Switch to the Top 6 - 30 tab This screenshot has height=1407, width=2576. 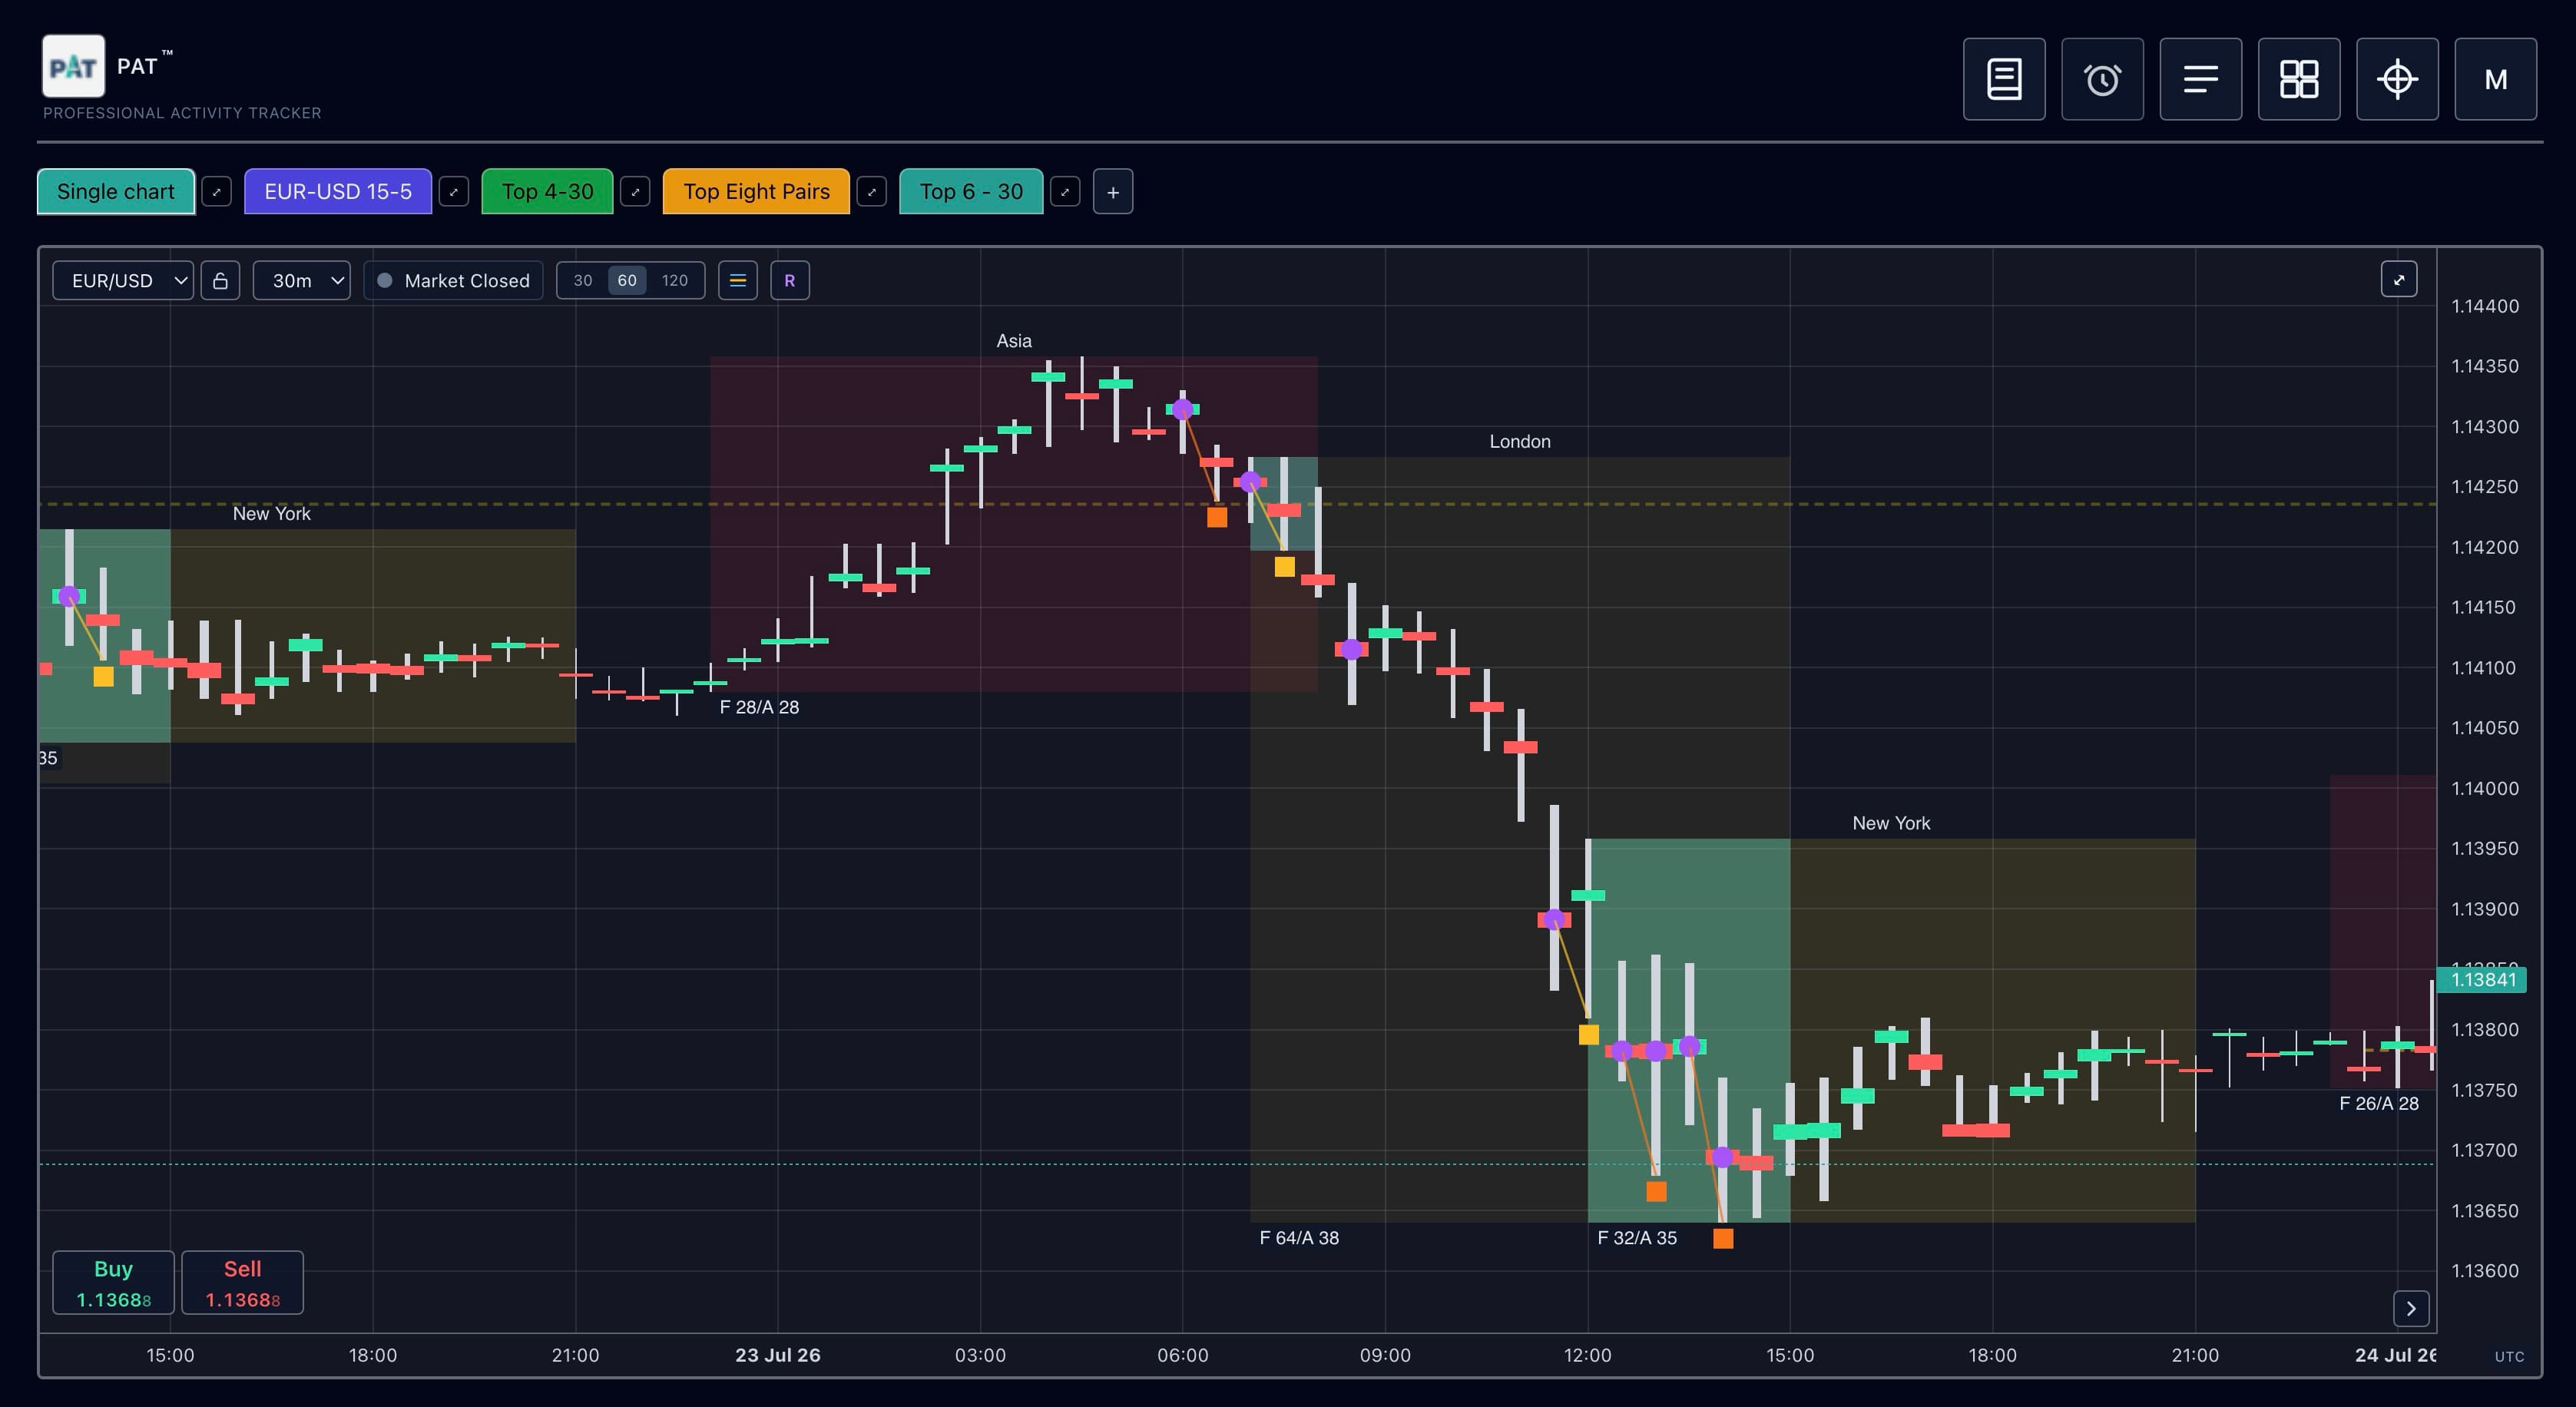971,192
